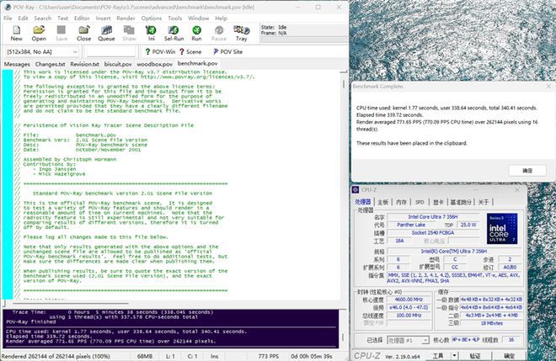This screenshot has height=361, width=556.
Task: Start rendering with the Run icon
Action: pos(196,34)
